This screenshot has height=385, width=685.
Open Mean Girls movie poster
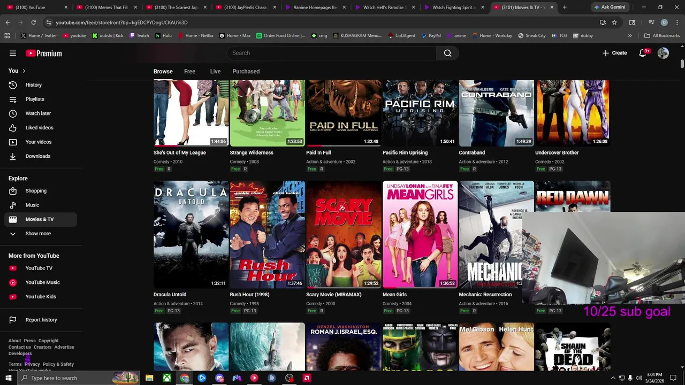coord(420,234)
